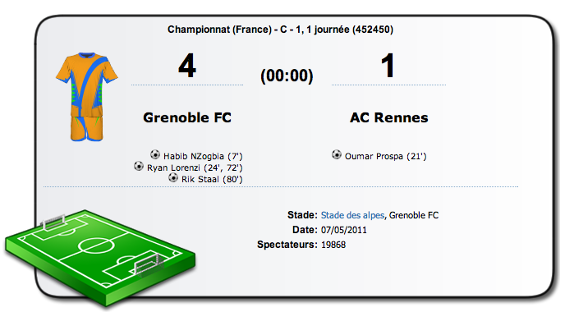
Task: Click soccer ball icon beside Habib NZogbia
Action: pyautogui.click(x=155, y=154)
